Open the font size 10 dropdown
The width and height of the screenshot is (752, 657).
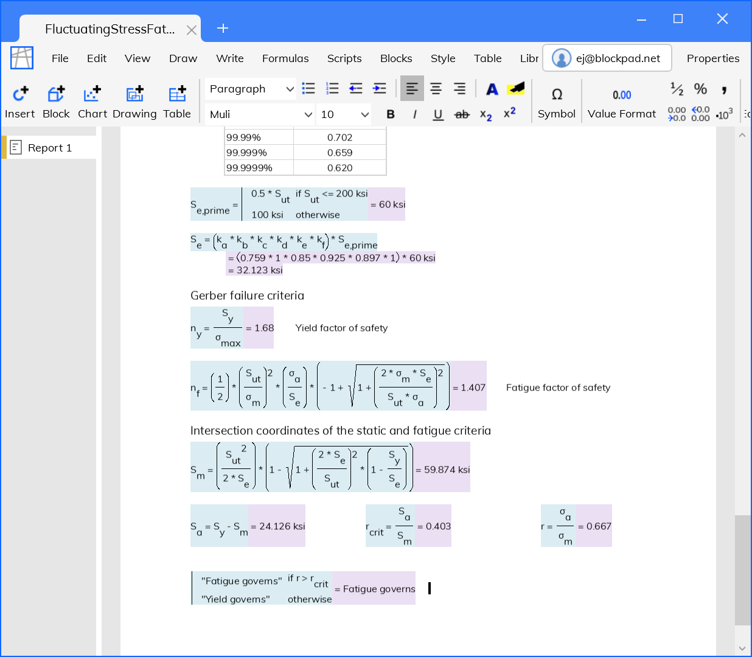[343, 114]
